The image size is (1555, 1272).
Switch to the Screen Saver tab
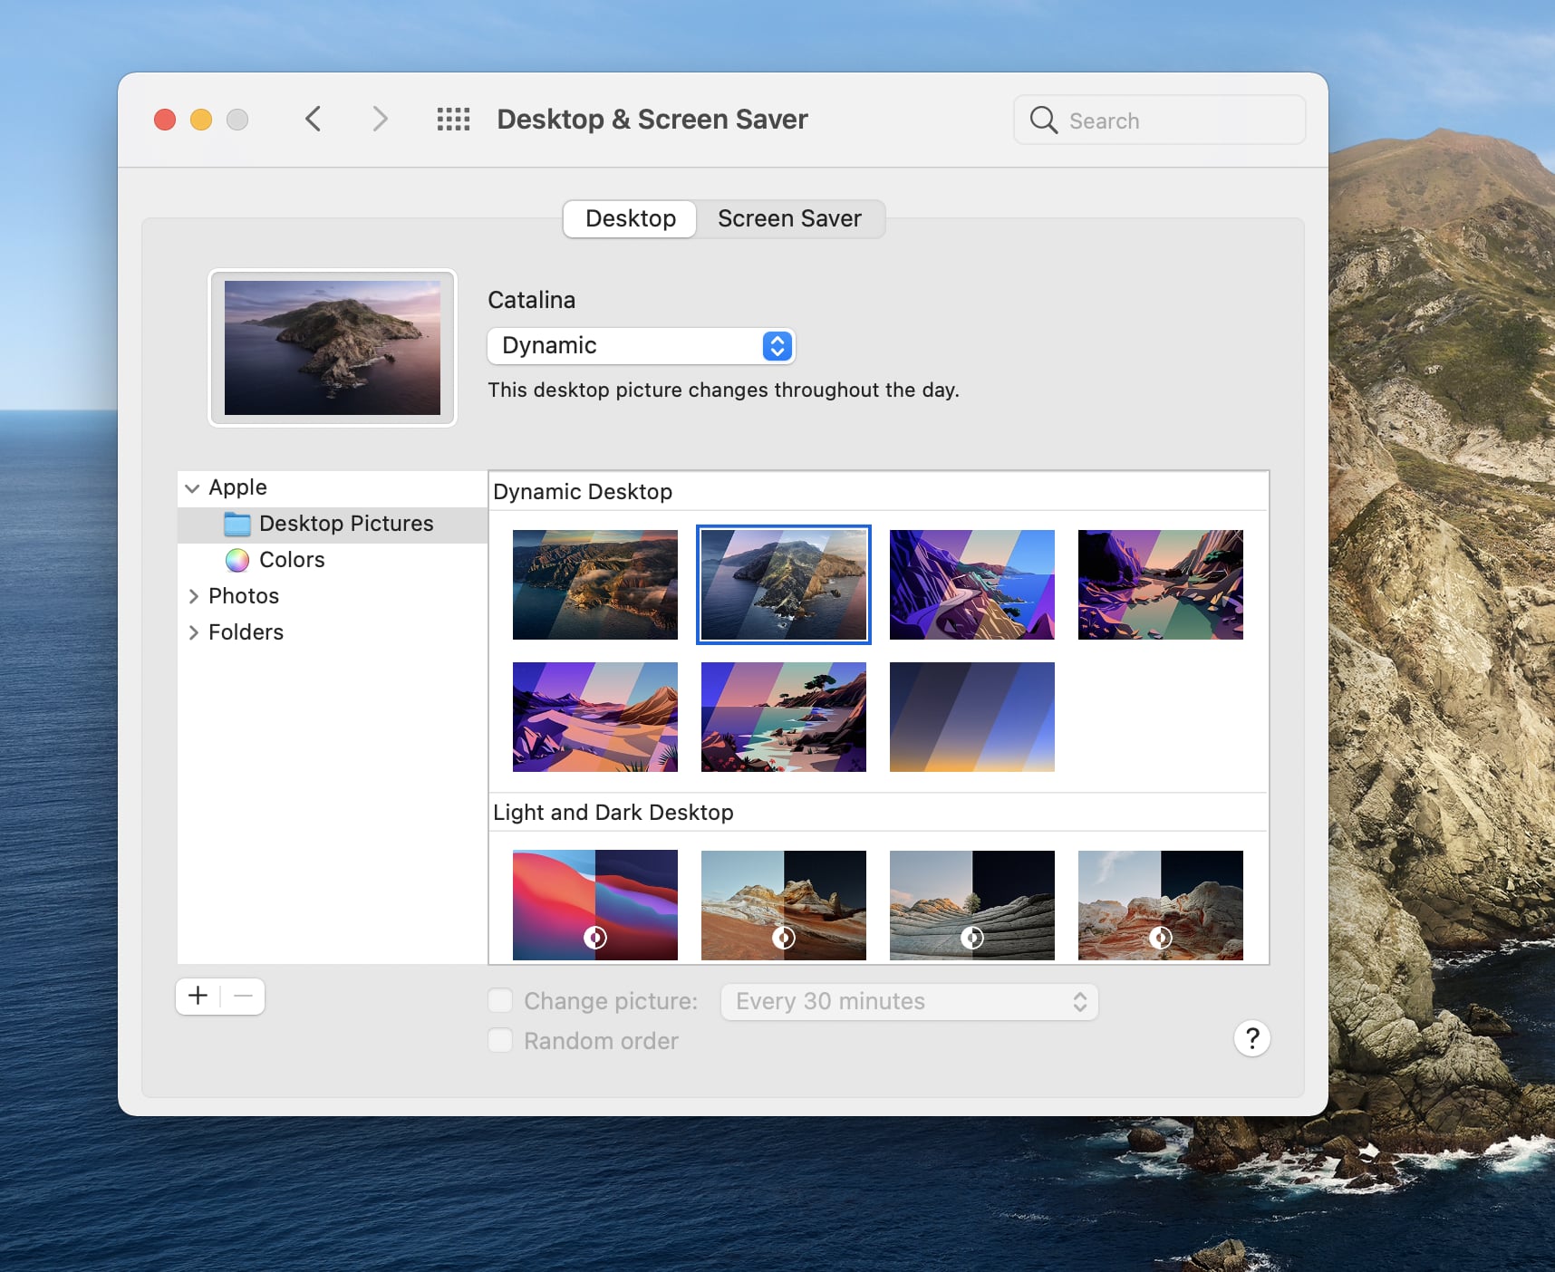point(789,219)
